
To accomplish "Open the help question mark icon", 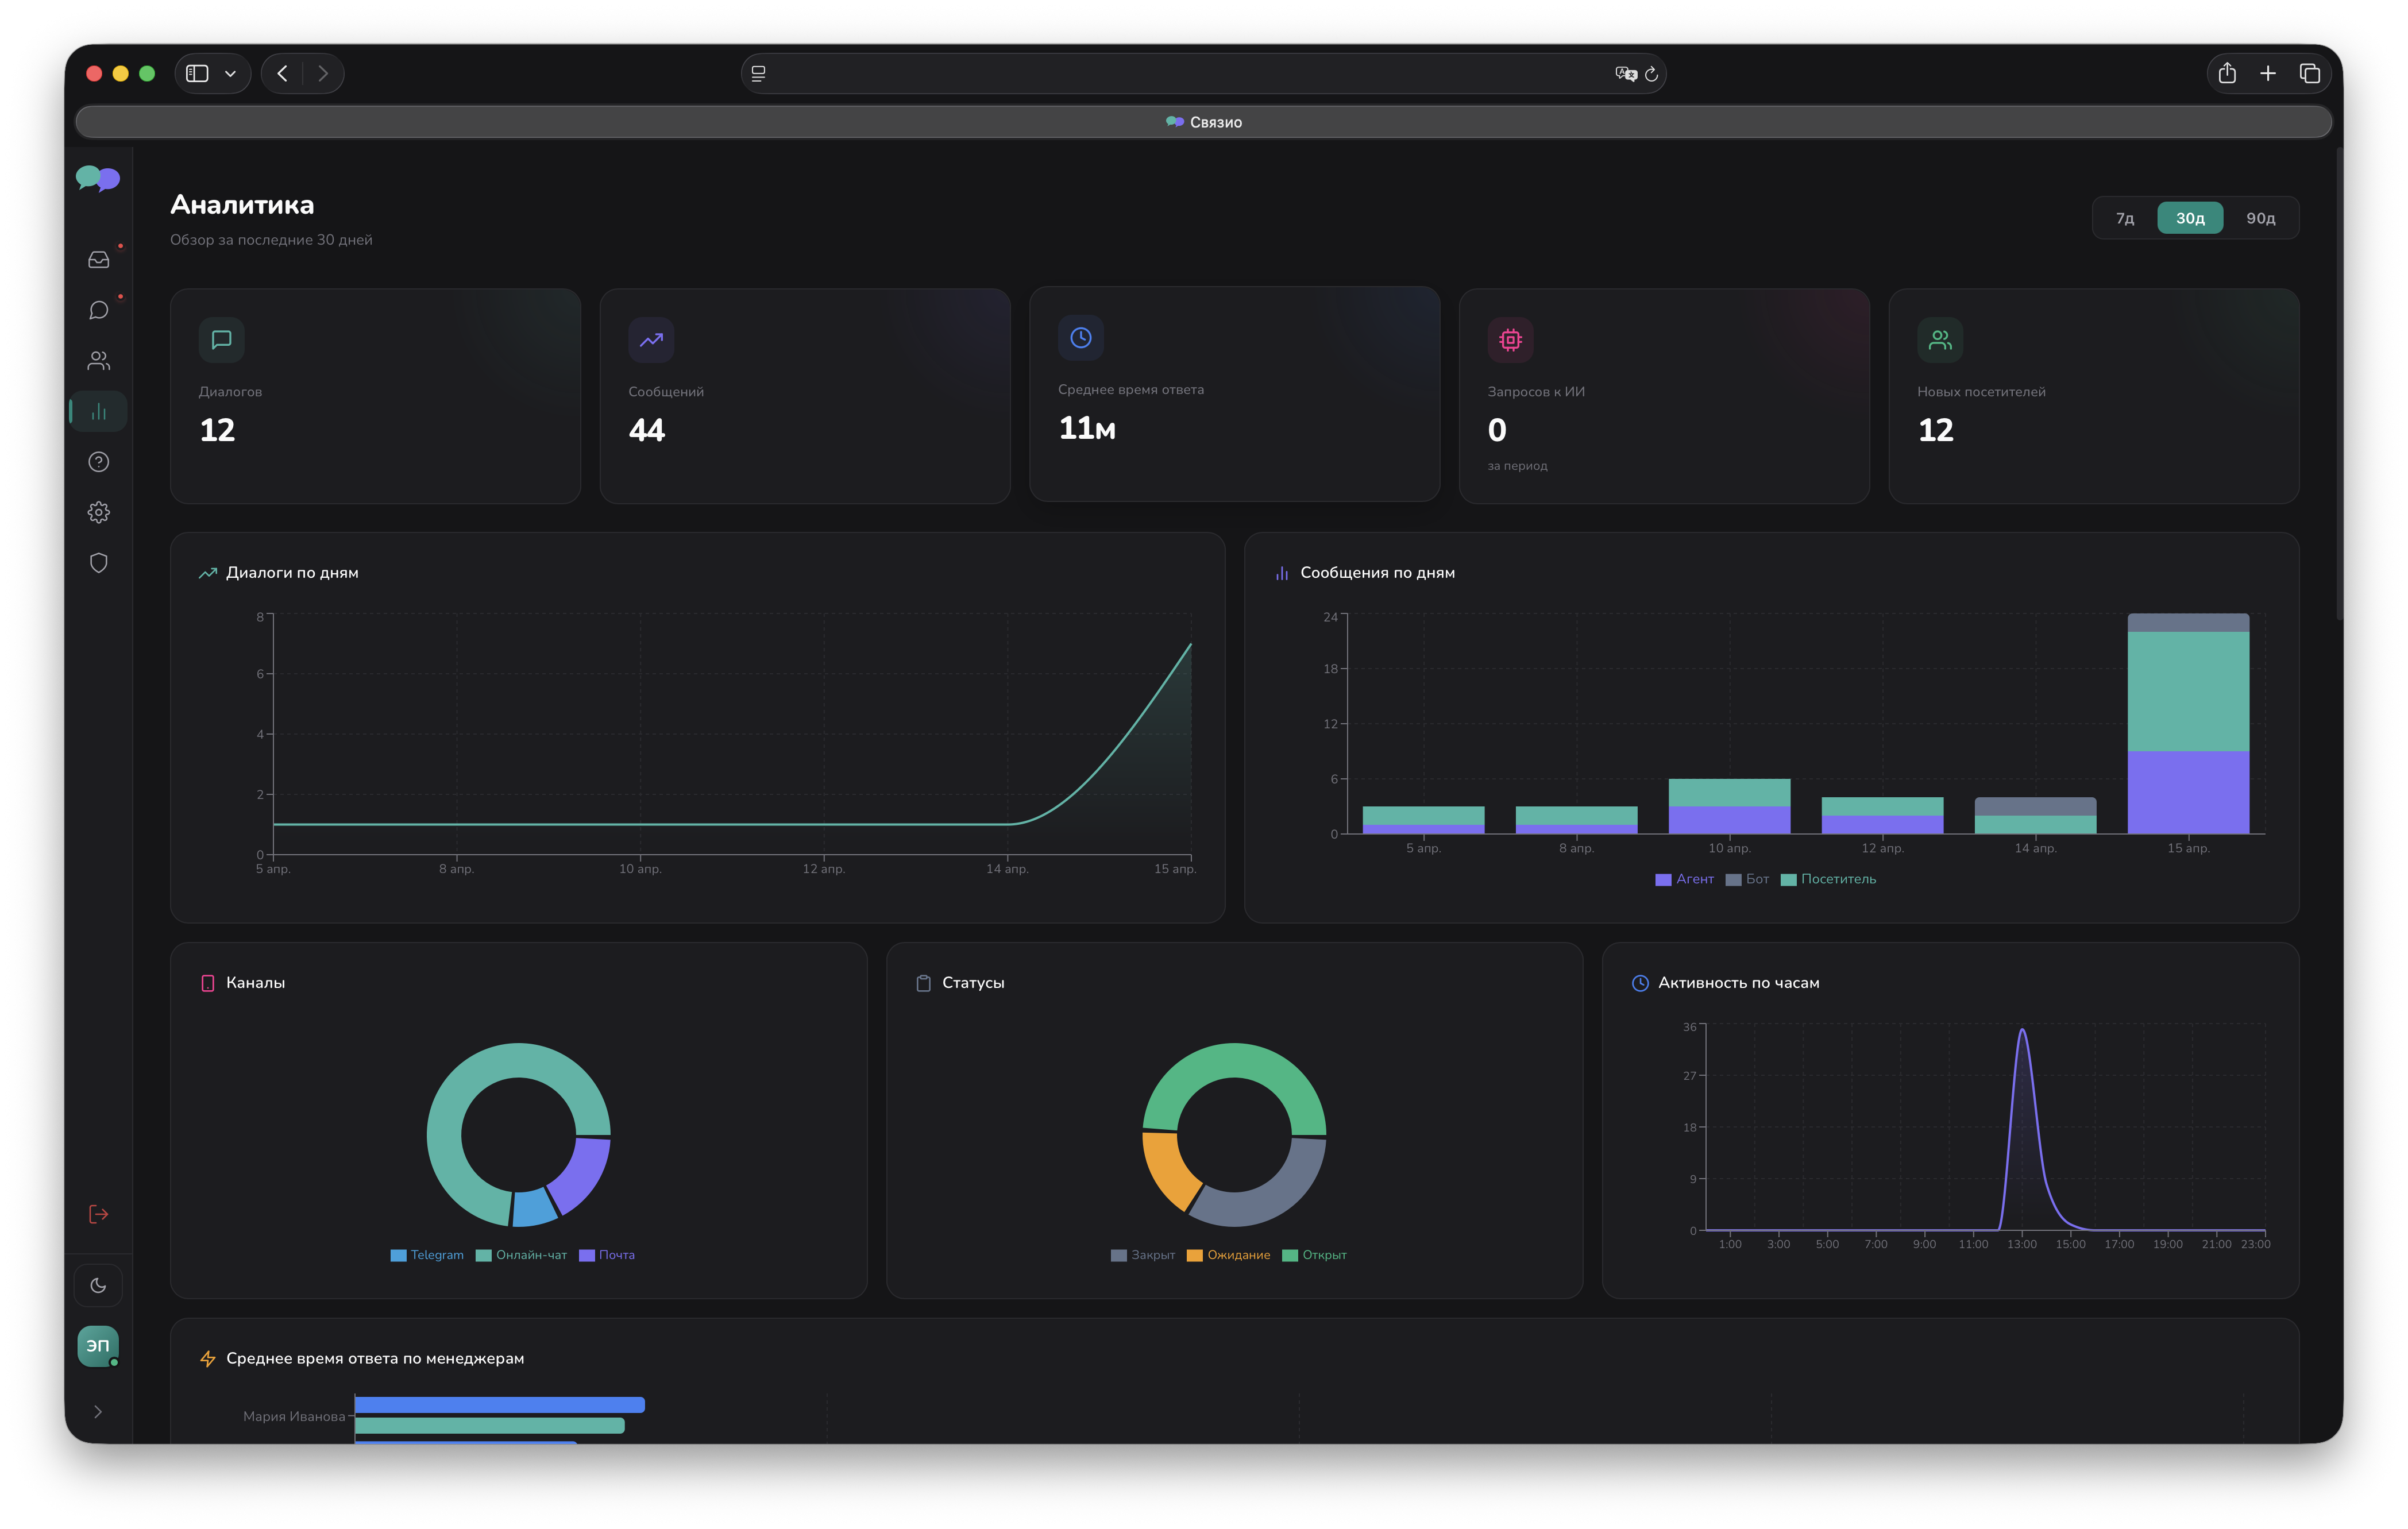I will pos(98,462).
